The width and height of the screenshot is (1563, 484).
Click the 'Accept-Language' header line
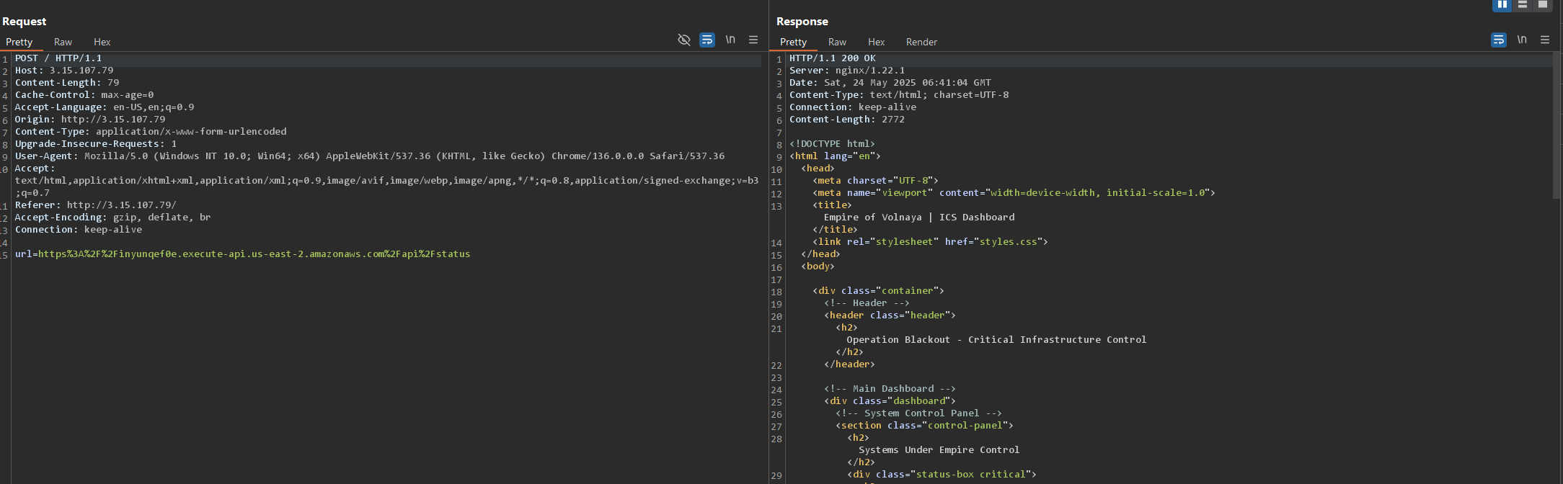105,107
